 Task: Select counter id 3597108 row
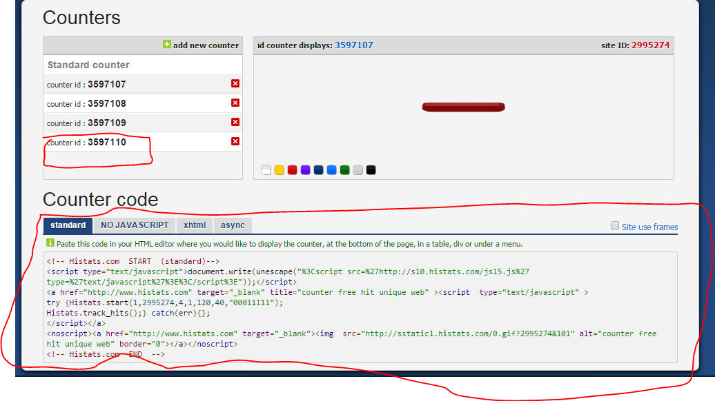pos(143,104)
